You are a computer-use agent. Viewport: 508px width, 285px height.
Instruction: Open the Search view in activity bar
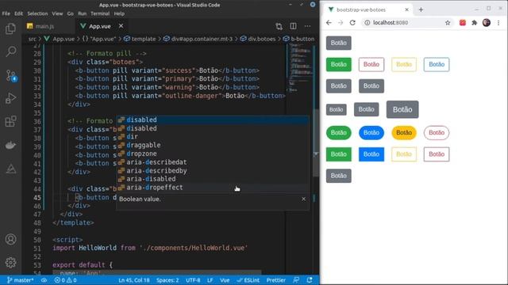10,51
